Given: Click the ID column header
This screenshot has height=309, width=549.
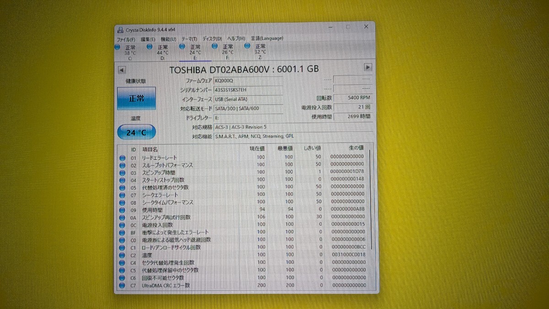Looking at the screenshot, I should 134,149.
